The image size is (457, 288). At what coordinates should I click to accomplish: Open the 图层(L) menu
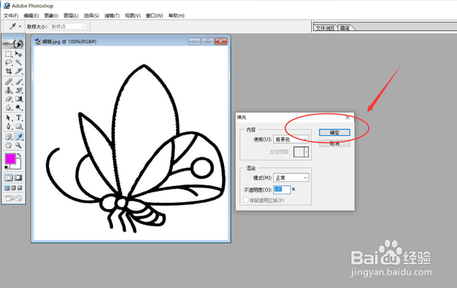click(71, 15)
